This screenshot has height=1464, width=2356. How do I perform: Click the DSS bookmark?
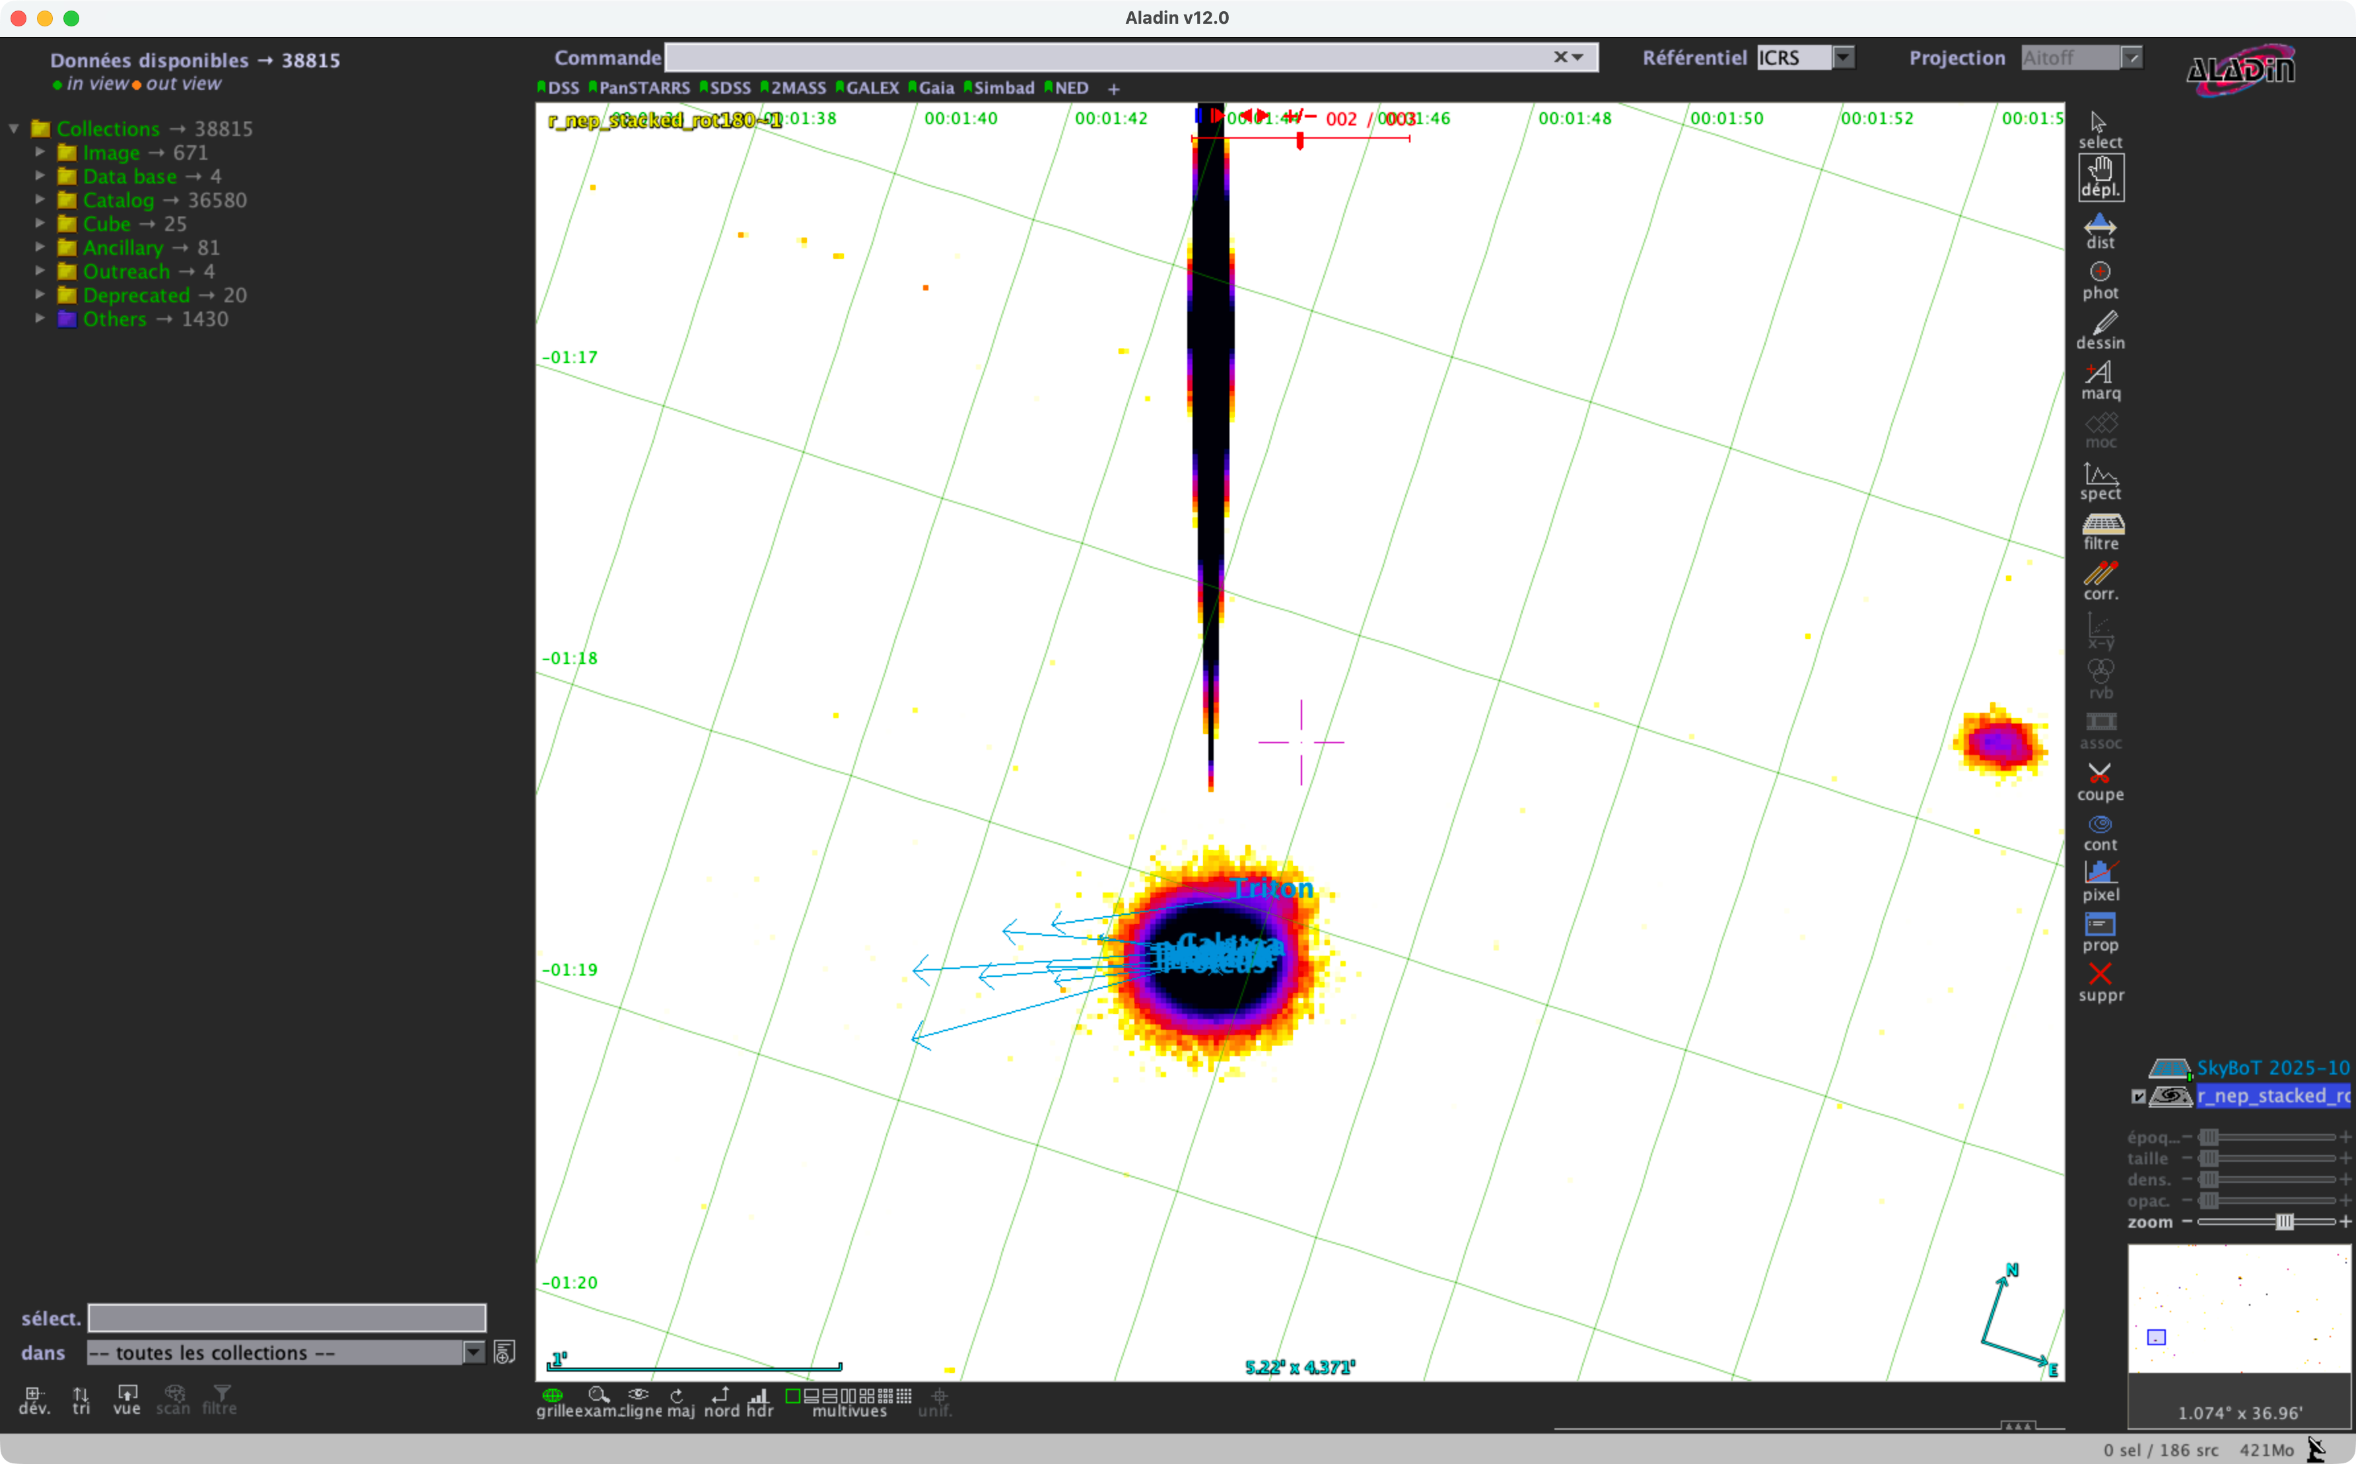coord(558,88)
